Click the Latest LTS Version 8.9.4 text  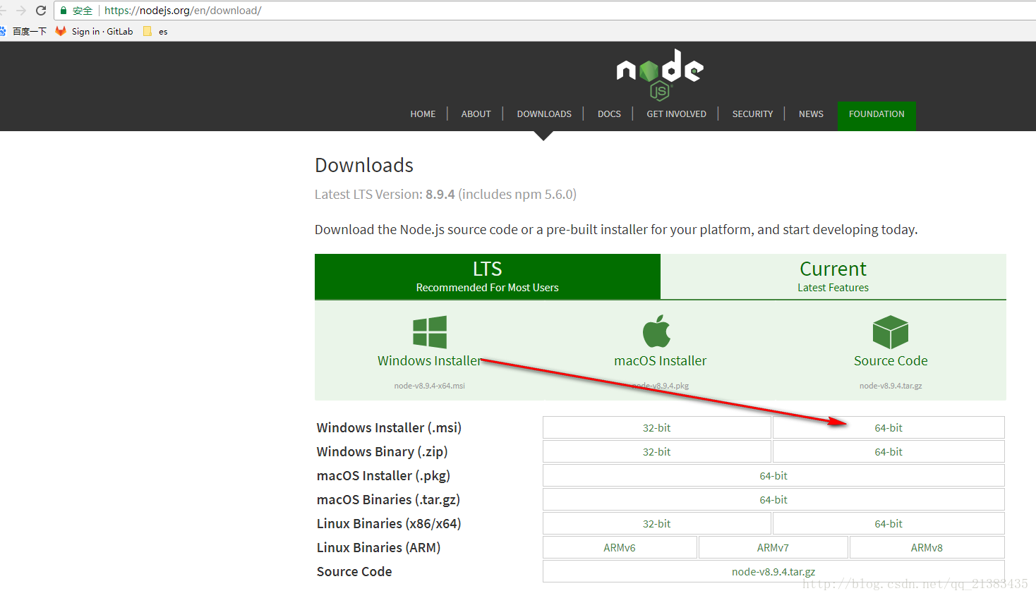(x=445, y=195)
